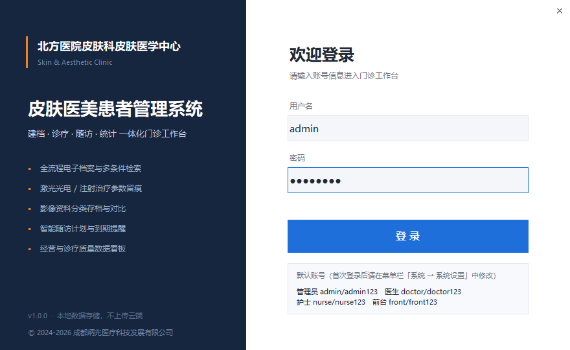This screenshot has width=570, height=350.
Task: Click the © 2024-2026 copyright line
Action: coord(100,332)
